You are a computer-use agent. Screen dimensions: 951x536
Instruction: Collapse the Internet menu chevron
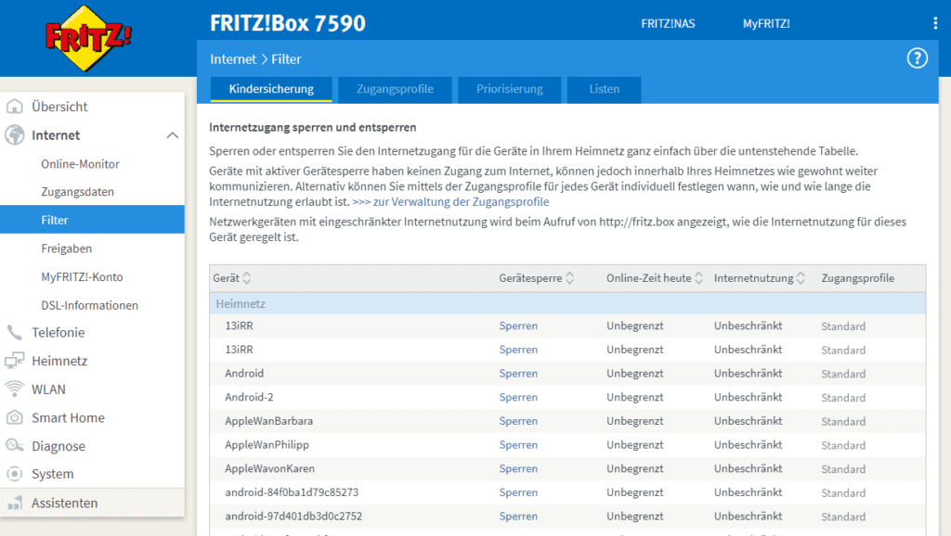tap(172, 135)
